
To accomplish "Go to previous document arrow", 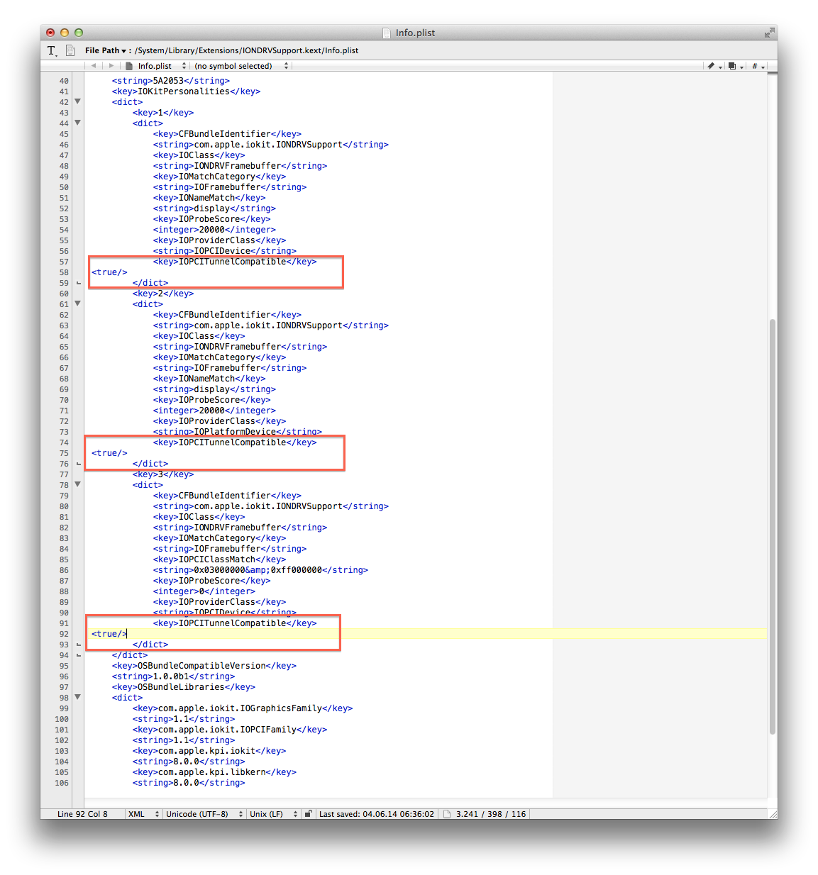I will tap(94, 66).
